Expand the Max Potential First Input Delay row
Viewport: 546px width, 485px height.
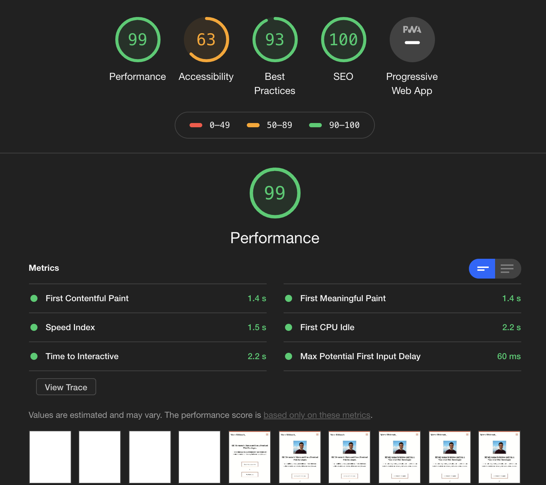click(402, 356)
